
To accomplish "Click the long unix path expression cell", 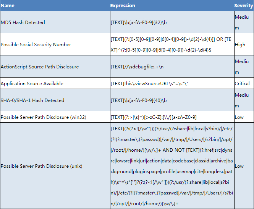I will (x=171, y=166).
